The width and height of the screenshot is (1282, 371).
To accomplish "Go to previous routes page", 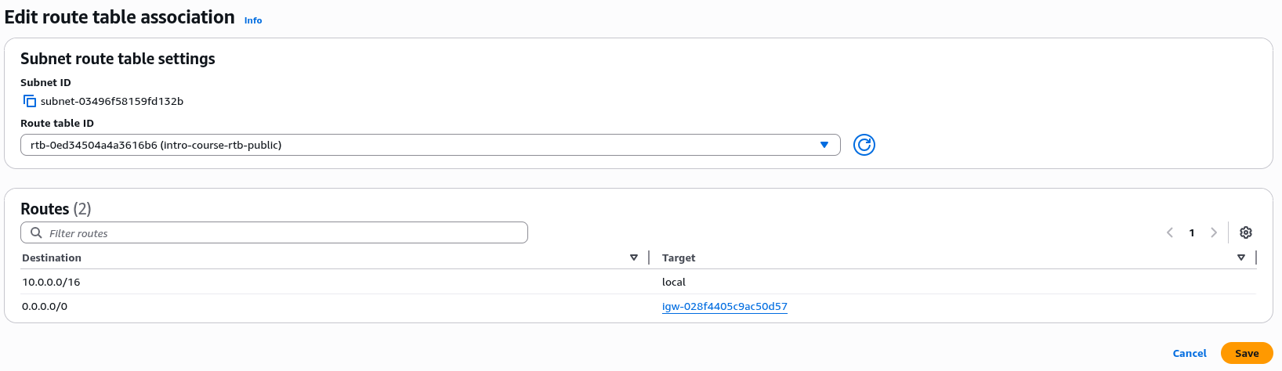I will pyautogui.click(x=1170, y=232).
